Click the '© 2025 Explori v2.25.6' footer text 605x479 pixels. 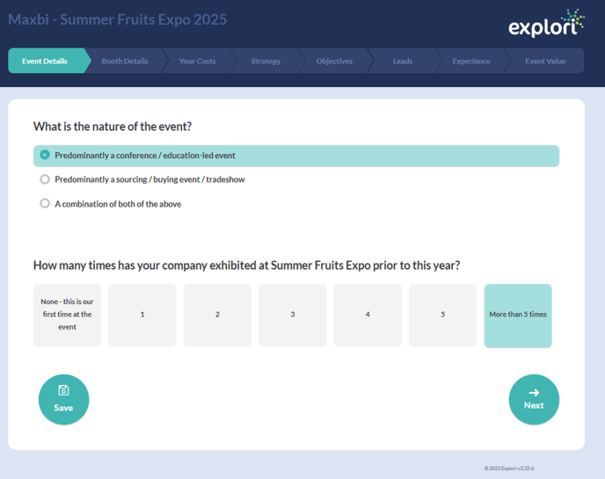coord(509,468)
